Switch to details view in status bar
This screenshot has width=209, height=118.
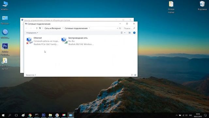pos(132,75)
